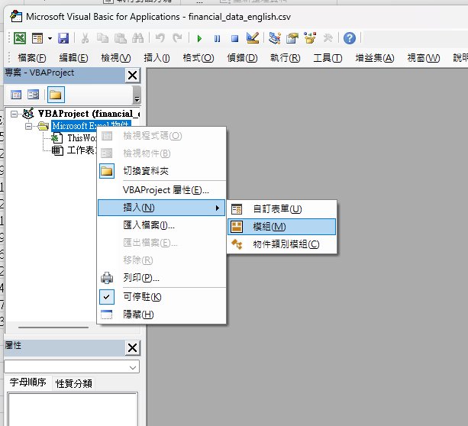The image size is (468, 426).
Task: Click the 模組 module icon in submenu
Action: pos(237,227)
